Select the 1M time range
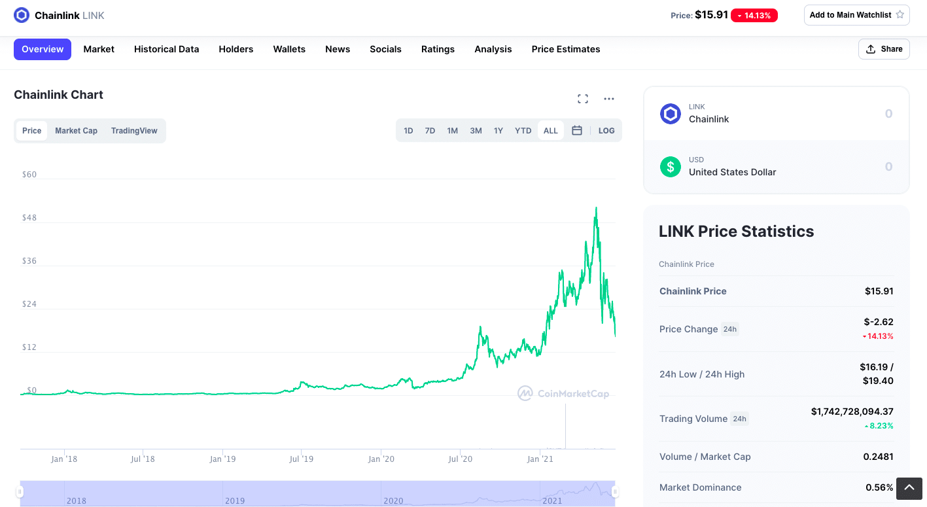 452,131
